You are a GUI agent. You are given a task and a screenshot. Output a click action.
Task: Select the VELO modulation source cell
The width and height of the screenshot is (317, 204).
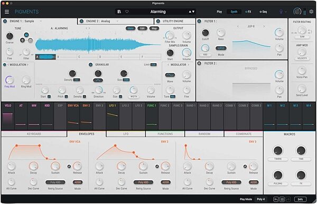[x=8, y=116]
